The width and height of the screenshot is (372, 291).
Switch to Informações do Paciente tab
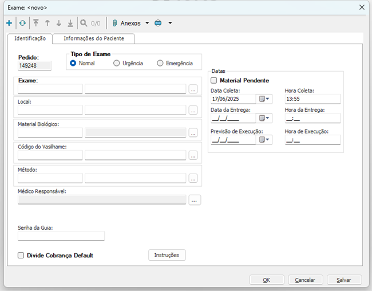(94, 38)
